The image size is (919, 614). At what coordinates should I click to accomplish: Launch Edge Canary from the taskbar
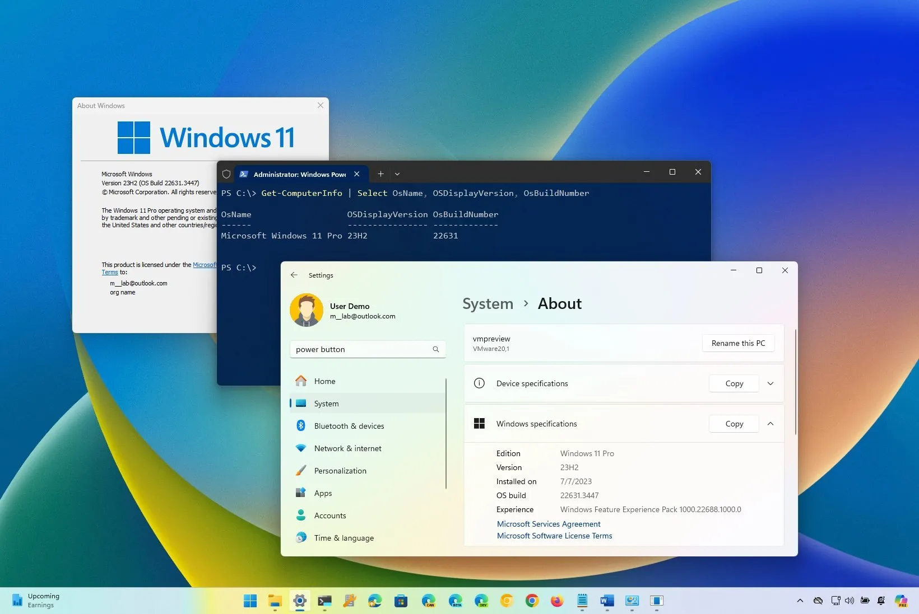(x=429, y=601)
